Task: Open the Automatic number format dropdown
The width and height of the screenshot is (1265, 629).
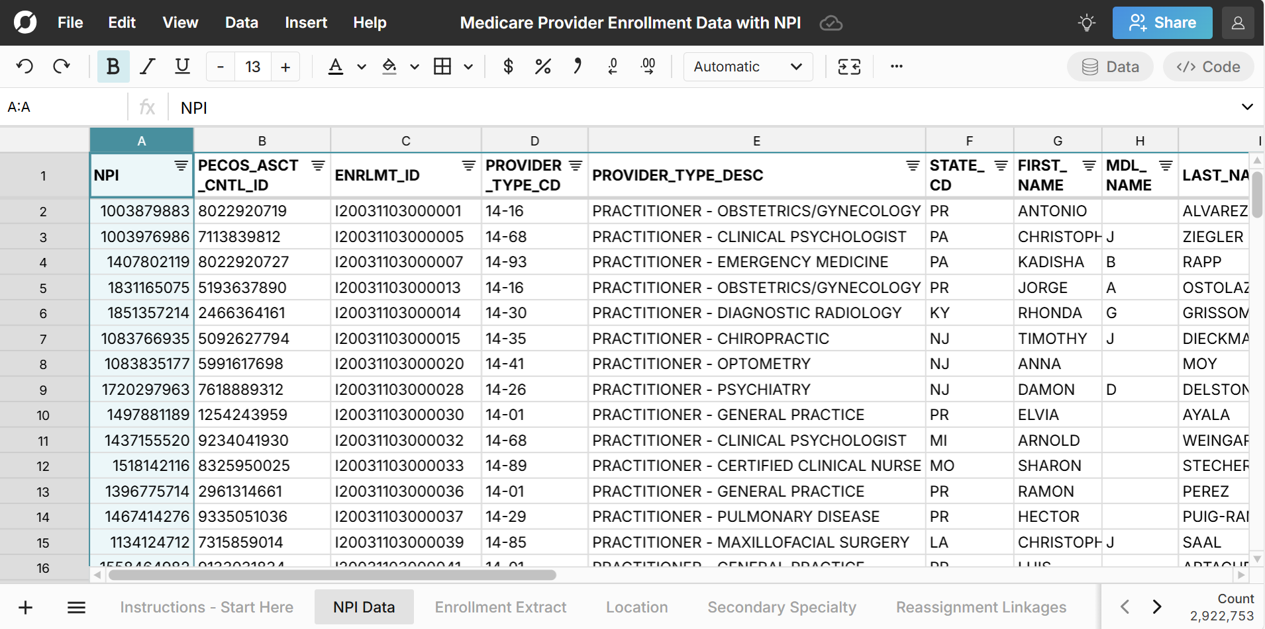Action: pos(748,67)
